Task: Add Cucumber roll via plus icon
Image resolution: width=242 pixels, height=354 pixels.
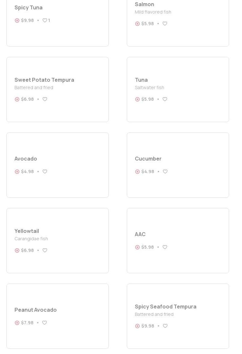Action: click(137, 172)
